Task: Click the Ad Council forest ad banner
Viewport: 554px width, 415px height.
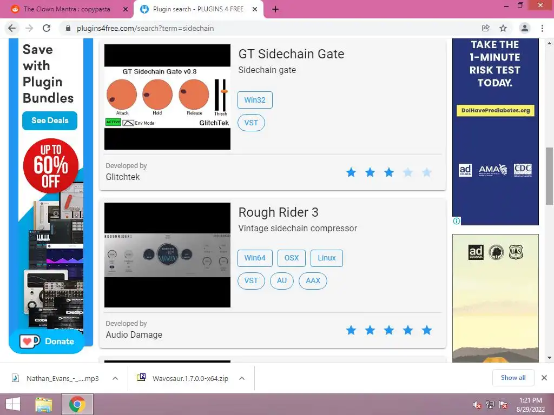Action: pos(496,298)
